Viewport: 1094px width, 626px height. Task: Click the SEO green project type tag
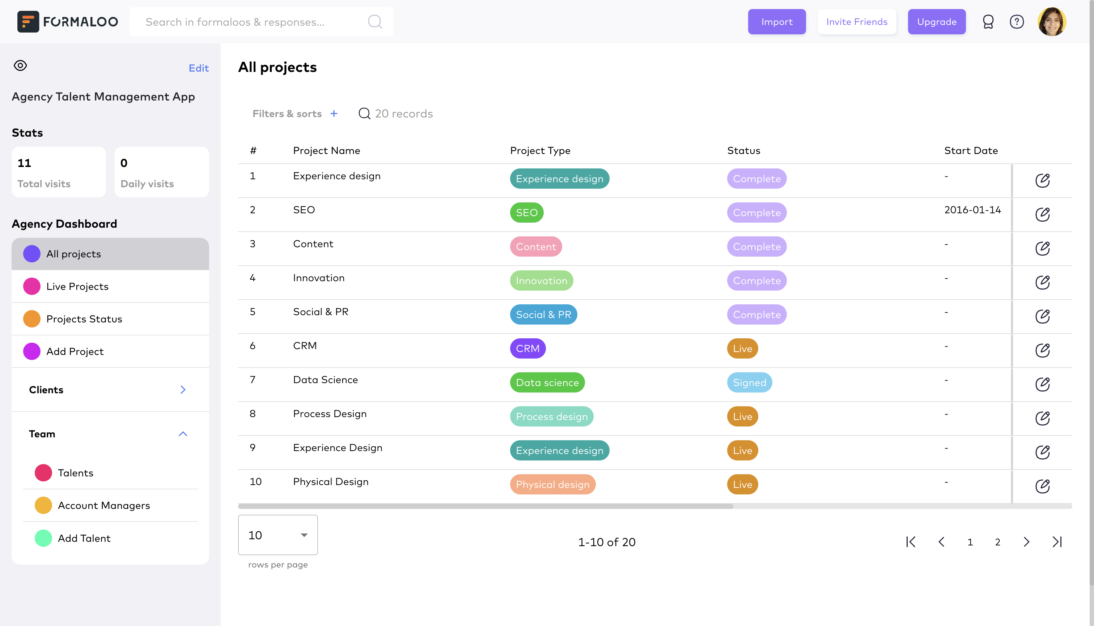tap(527, 213)
